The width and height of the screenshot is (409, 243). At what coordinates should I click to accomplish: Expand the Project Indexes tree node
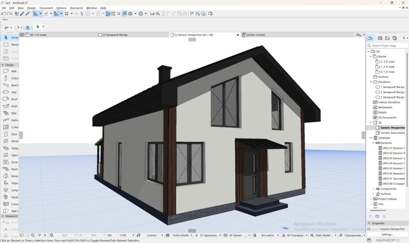click(371, 199)
